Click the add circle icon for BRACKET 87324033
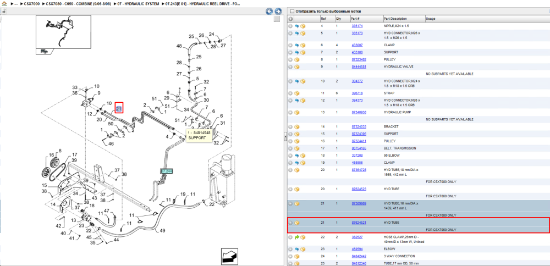This screenshot has height=266, width=550. 290,126
